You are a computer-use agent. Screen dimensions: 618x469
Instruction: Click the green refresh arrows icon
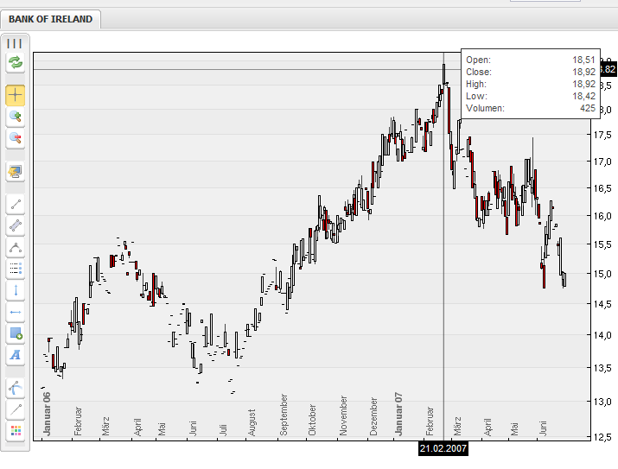(x=16, y=62)
